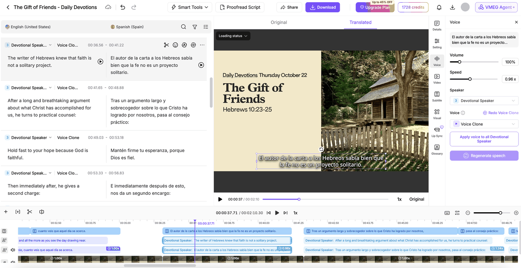Zoom out the timeline with minus icon
The width and height of the screenshot is (521, 268).
[468, 213]
